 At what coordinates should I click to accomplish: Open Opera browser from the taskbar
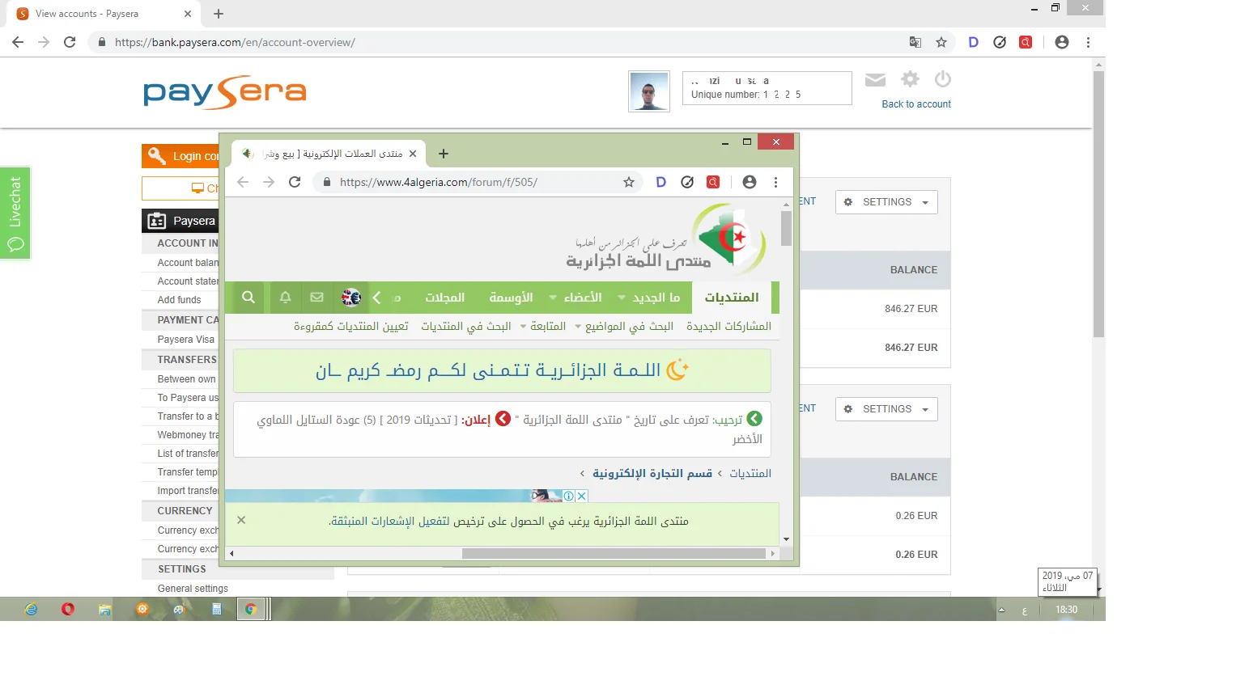tap(68, 609)
